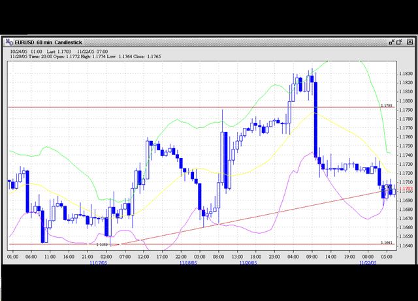Viewport: 418px width, 301px height.
Task: Close the EURUSD Candlestick chart window
Action: click(x=410, y=42)
